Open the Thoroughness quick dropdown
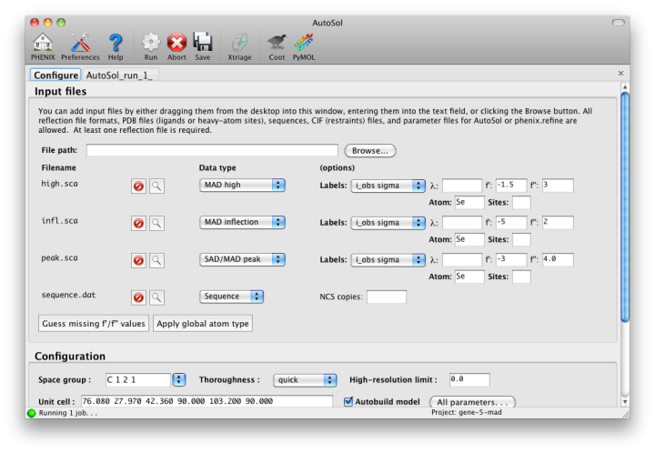 tap(305, 379)
